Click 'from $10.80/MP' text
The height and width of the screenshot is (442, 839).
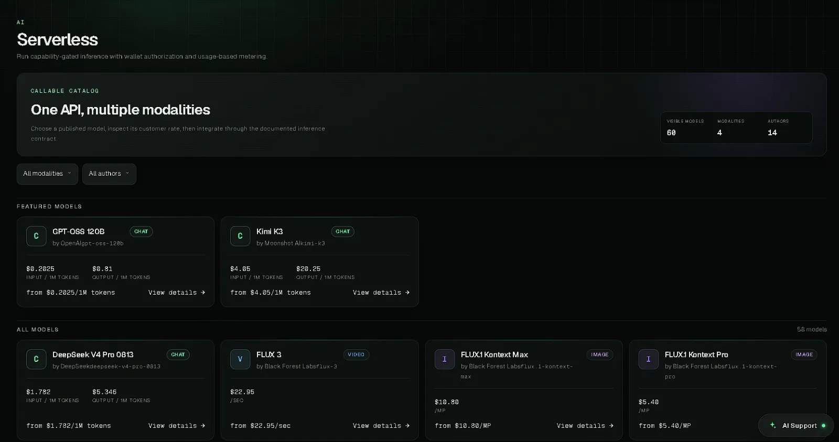[463, 426]
